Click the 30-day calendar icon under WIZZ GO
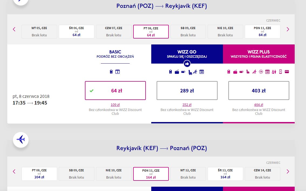This screenshot has width=306, height=191. click(x=202, y=72)
